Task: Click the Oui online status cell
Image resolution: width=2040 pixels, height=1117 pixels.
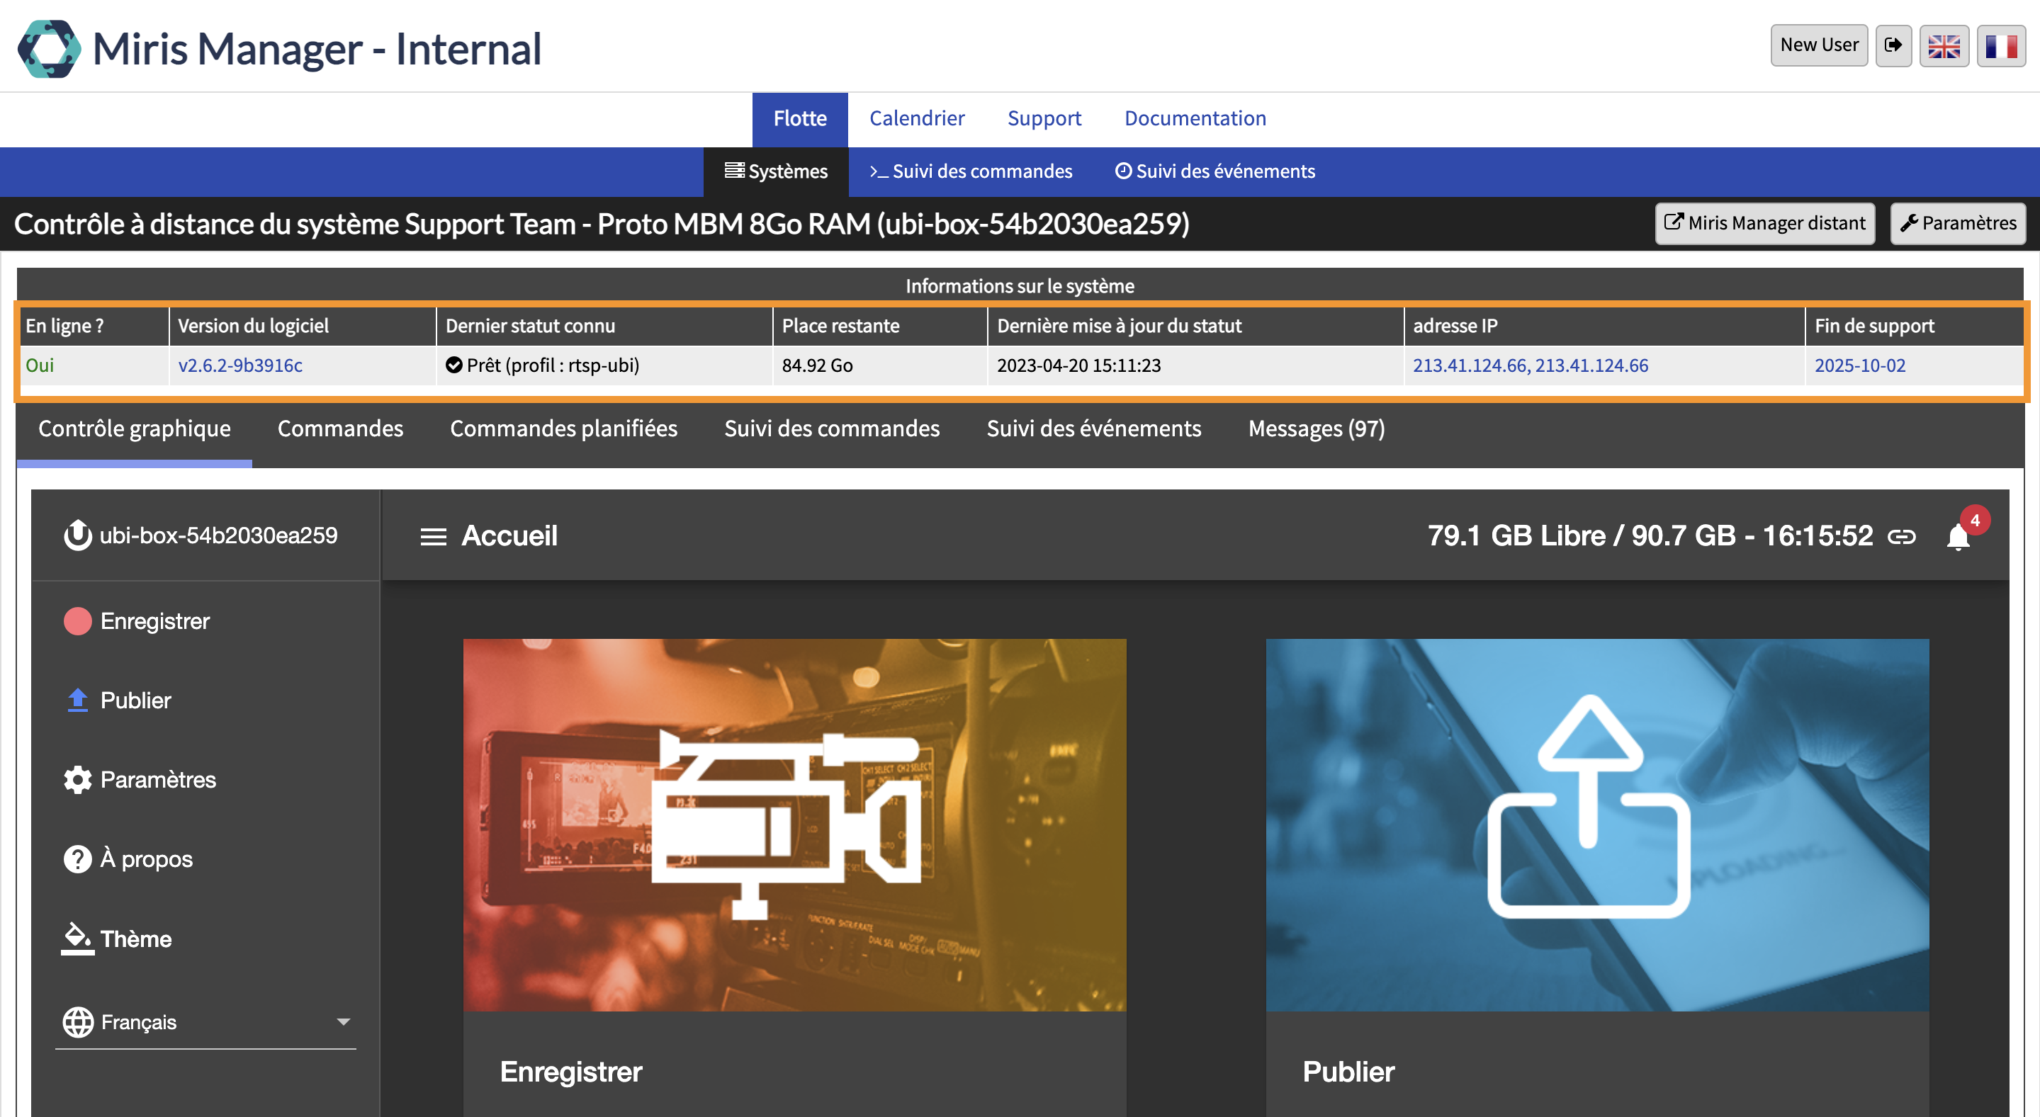Action: tap(94, 365)
